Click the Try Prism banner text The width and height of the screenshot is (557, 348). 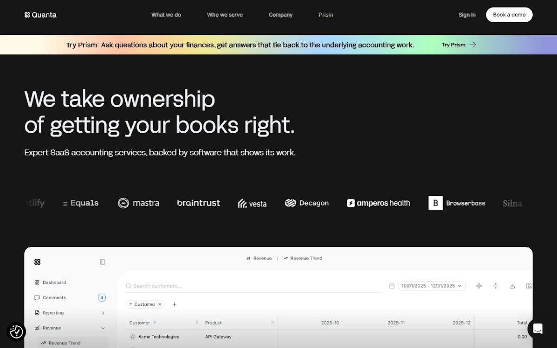point(240,45)
